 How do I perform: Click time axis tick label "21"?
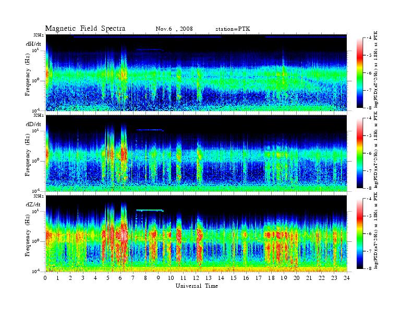coord(309,278)
